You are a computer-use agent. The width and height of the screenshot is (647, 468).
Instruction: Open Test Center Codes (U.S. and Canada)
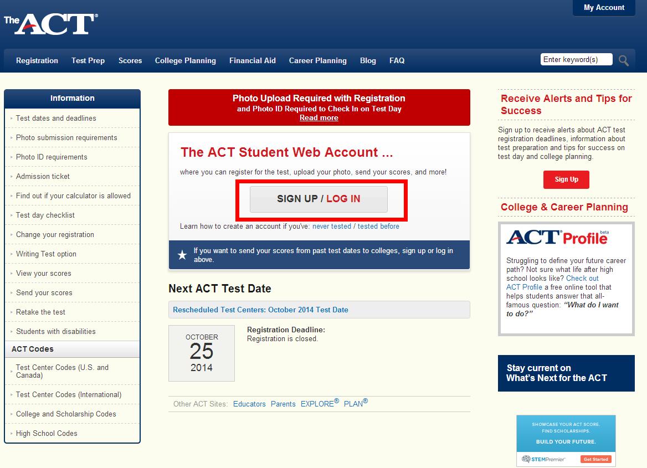click(x=62, y=372)
